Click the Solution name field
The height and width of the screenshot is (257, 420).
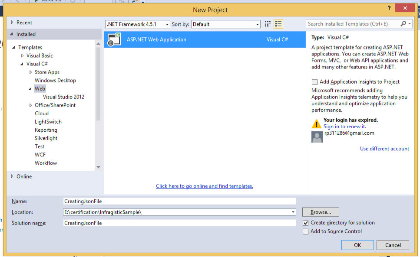(179, 223)
